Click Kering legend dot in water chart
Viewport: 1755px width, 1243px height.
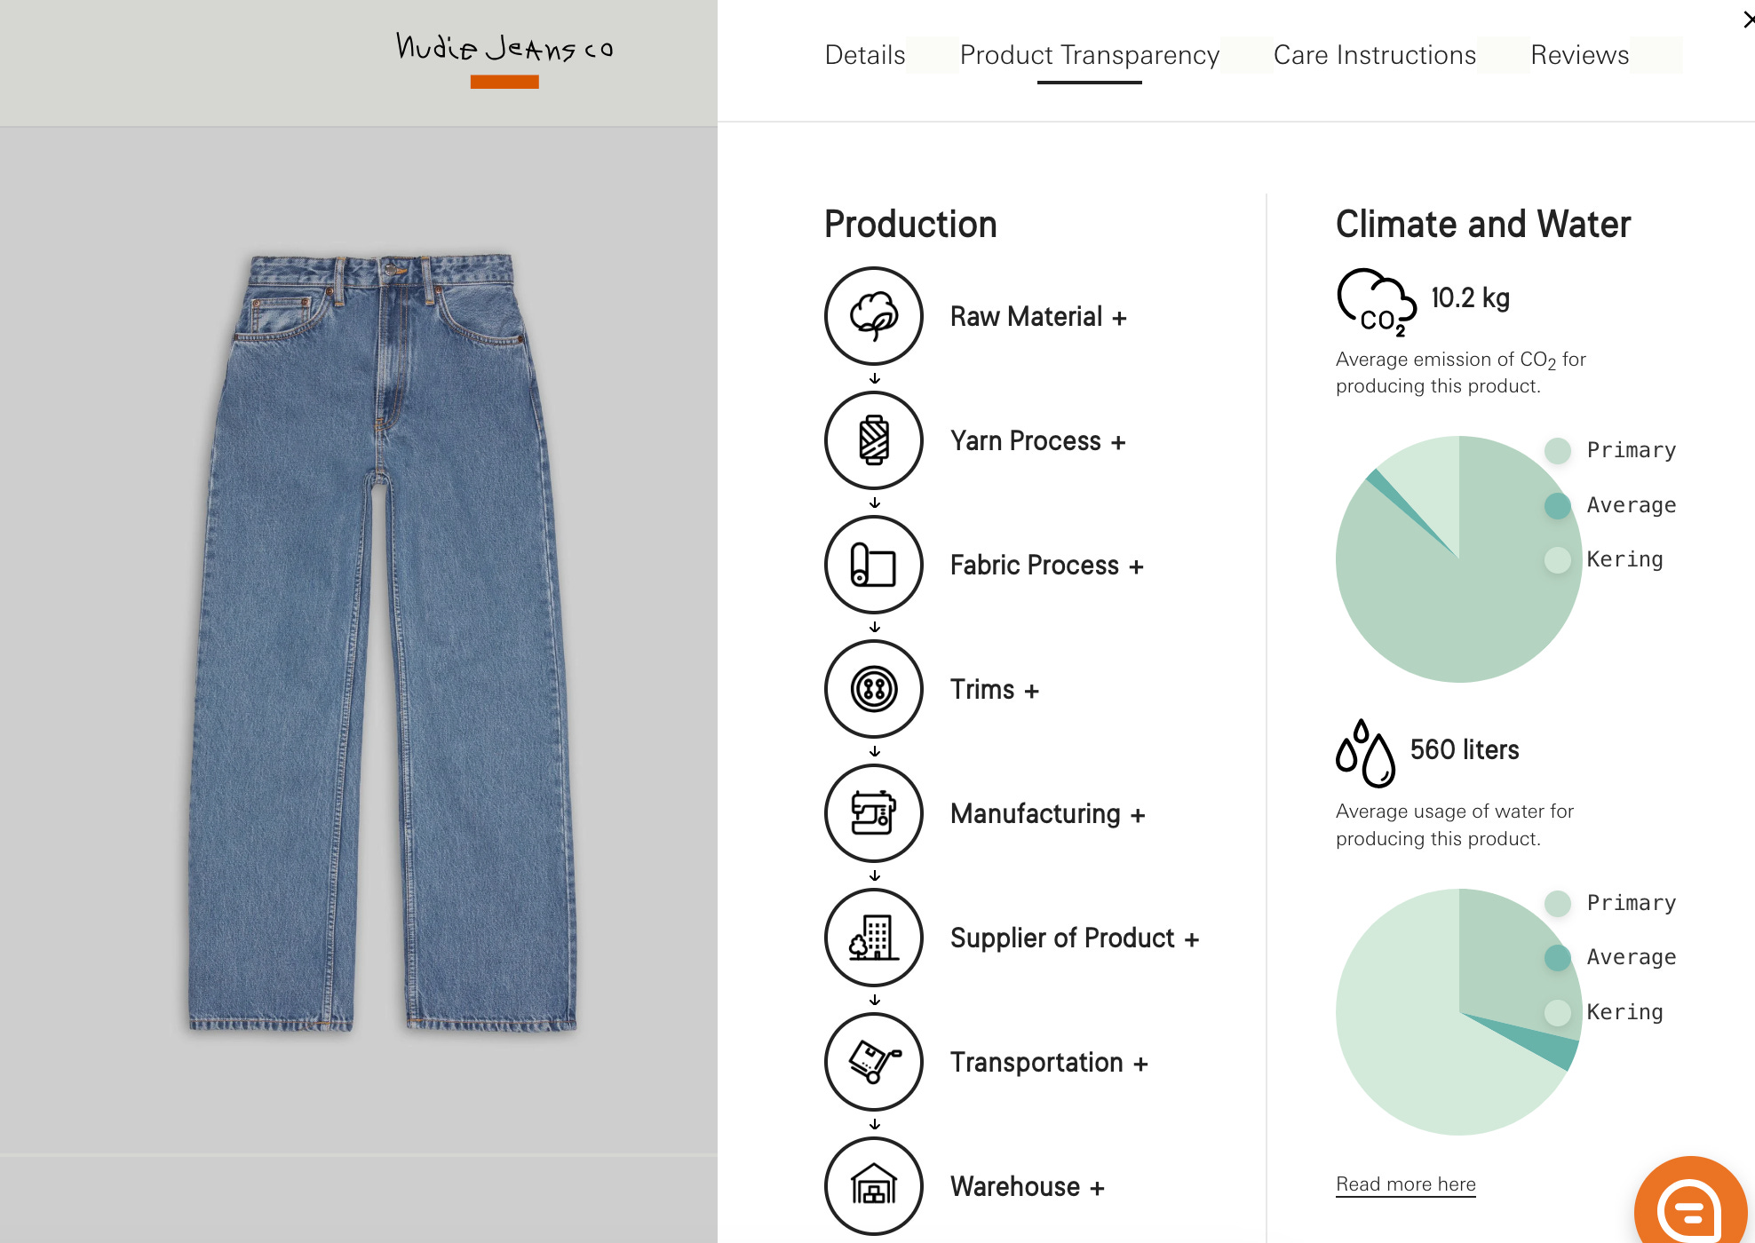click(x=1558, y=1012)
